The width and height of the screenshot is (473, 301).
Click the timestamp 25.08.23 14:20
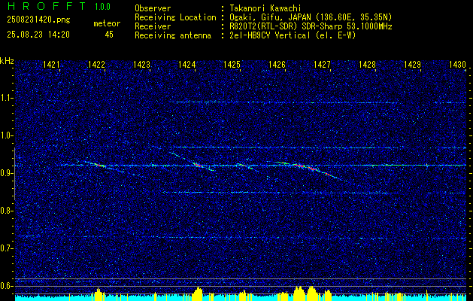38,35
